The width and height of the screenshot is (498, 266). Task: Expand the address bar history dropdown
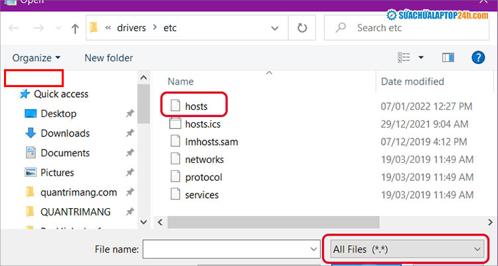point(275,28)
